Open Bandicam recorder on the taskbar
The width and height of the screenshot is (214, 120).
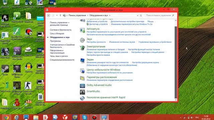coord(94,117)
